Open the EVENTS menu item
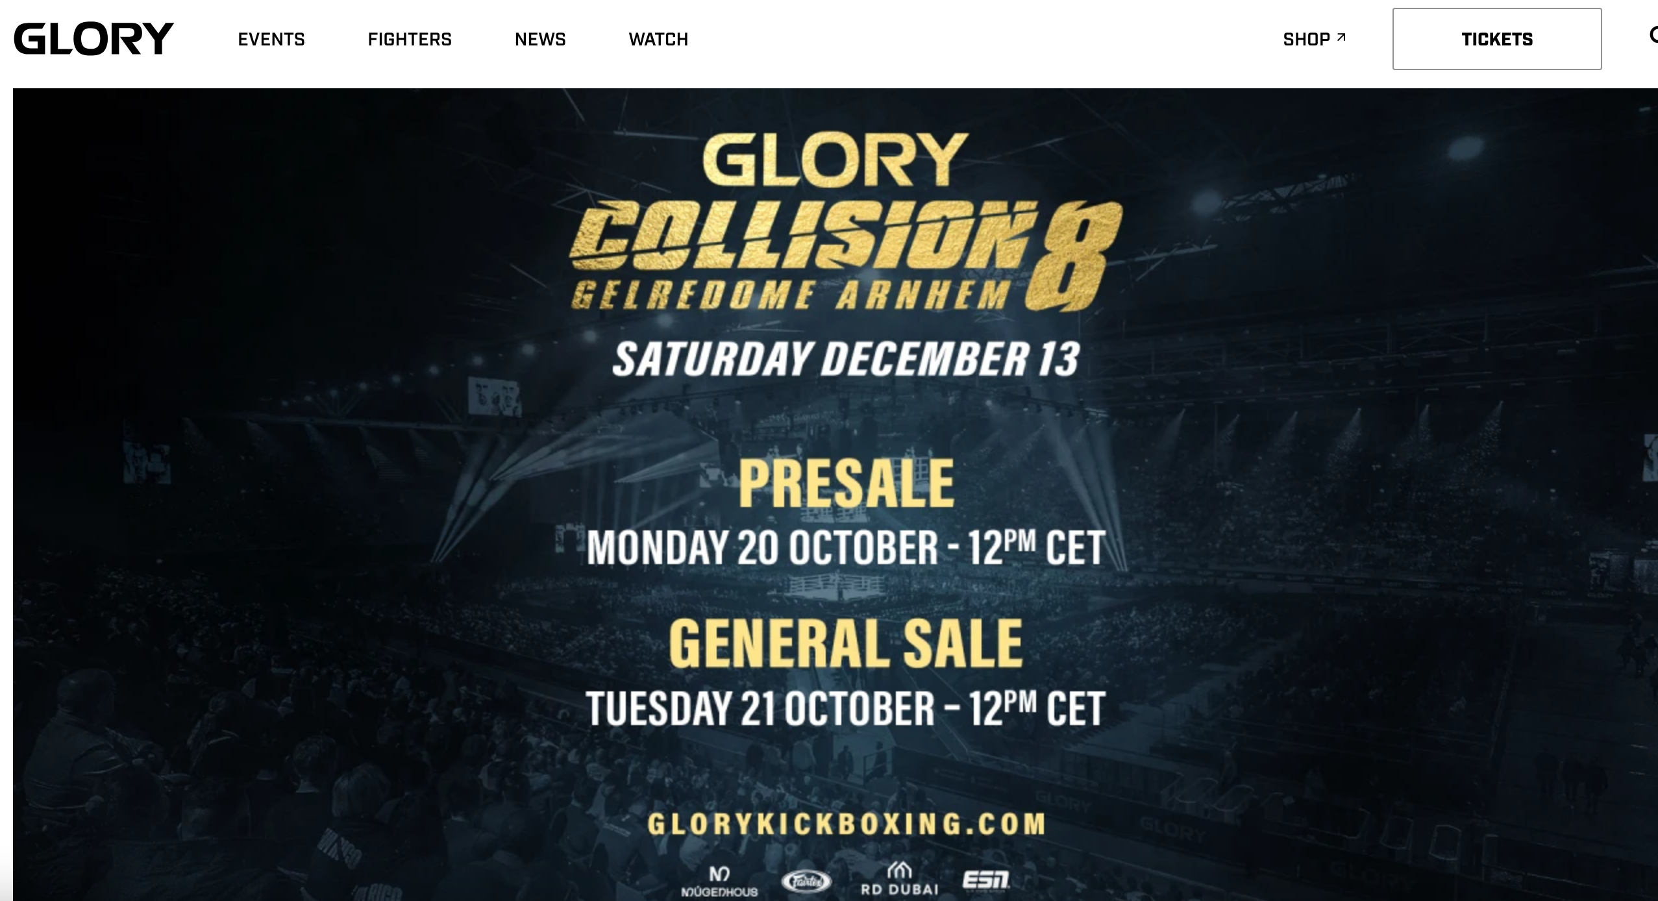Screen dimensions: 1658x901 coord(271,40)
